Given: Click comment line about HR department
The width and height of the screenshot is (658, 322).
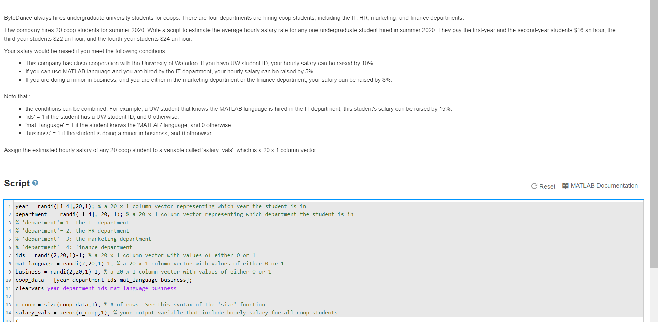Looking at the screenshot, I should (x=72, y=231).
